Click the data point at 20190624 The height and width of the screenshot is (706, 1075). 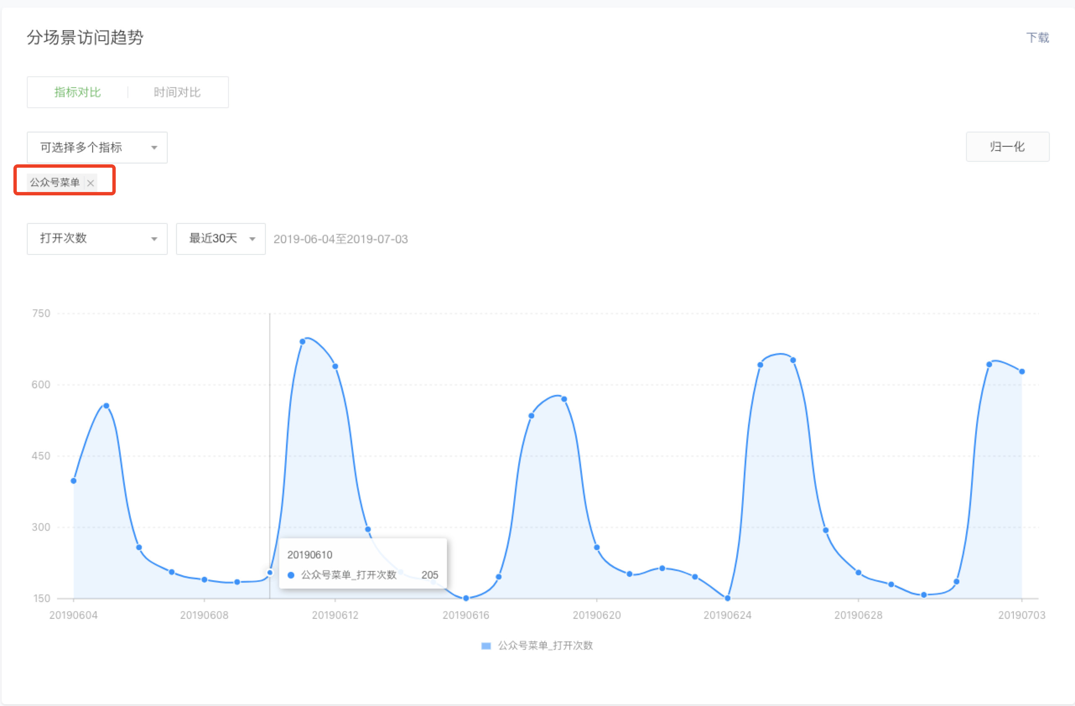[x=727, y=598]
